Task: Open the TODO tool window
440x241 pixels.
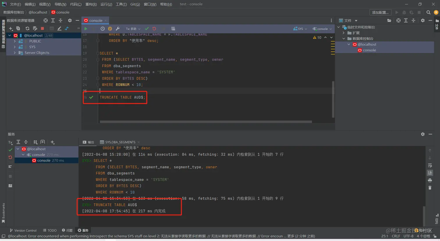Action: 50,230
